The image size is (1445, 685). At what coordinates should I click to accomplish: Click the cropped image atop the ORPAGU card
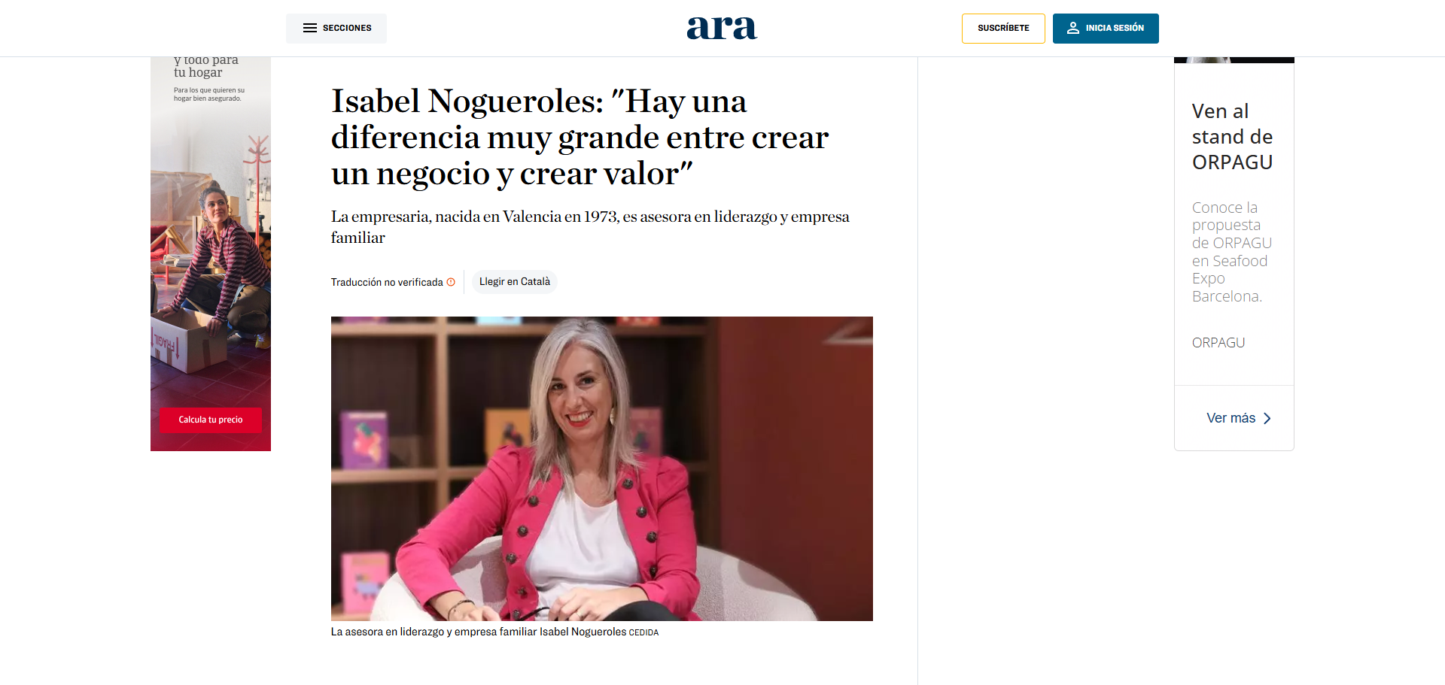1234,60
